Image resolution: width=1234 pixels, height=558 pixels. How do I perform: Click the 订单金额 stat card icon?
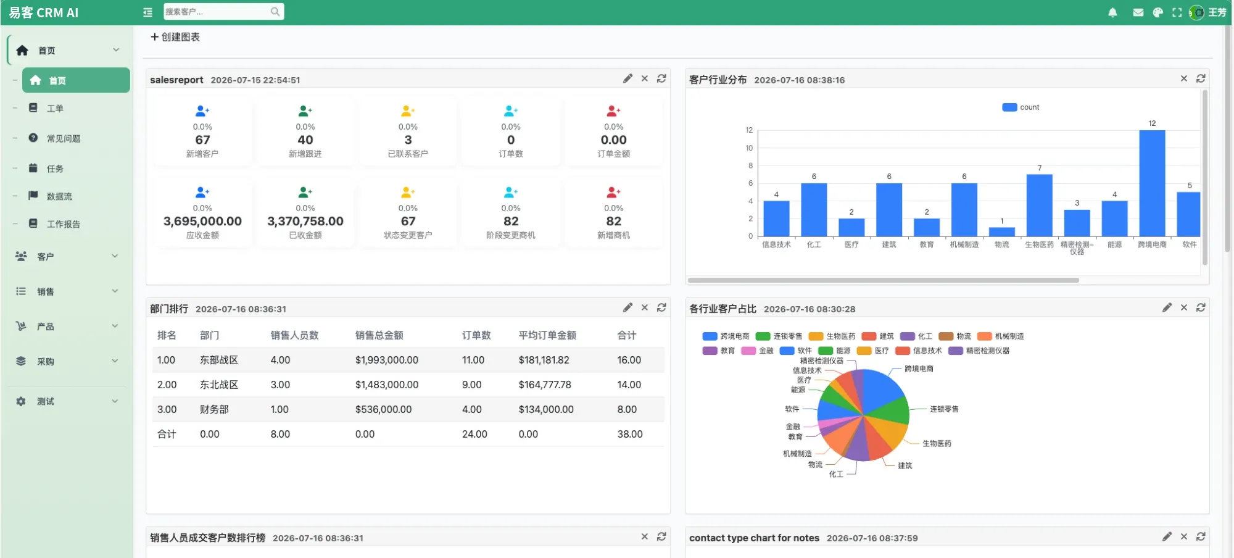(x=613, y=111)
